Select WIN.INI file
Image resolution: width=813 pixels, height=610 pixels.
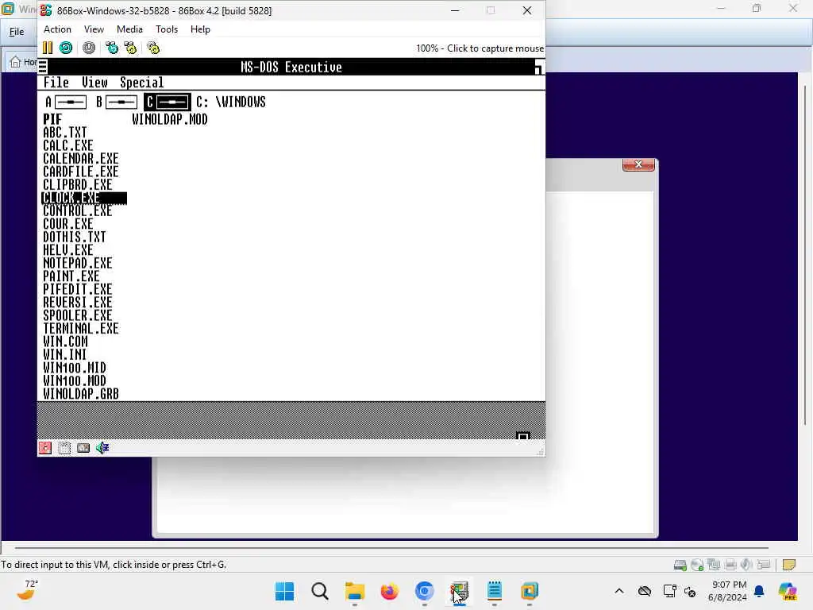click(65, 355)
